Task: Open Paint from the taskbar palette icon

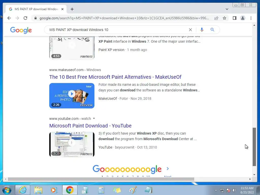Action: click(x=133, y=190)
